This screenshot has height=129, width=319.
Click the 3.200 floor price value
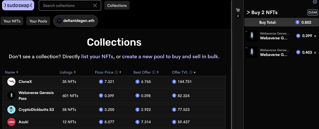coord(109,110)
